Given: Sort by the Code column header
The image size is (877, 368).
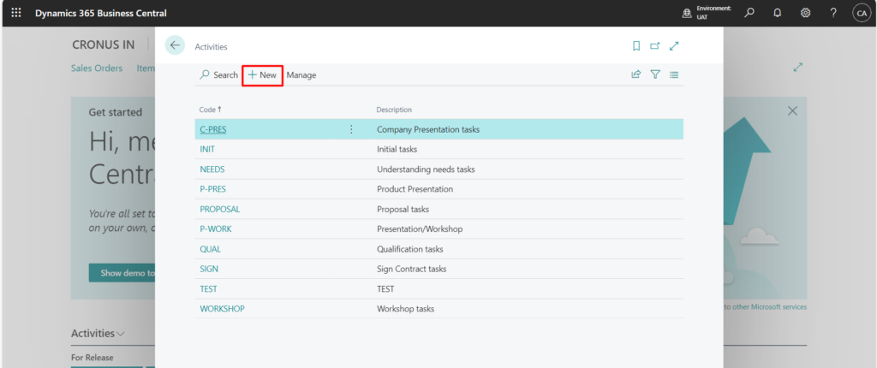Looking at the screenshot, I should click(211, 110).
